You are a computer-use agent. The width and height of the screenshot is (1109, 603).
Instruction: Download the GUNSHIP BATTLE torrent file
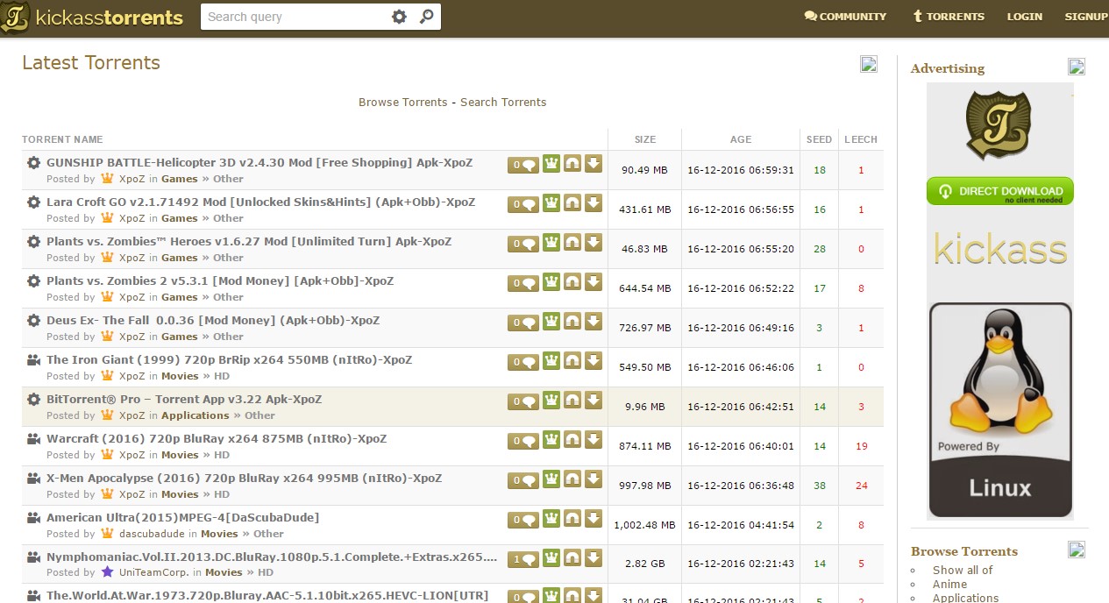[x=594, y=163]
